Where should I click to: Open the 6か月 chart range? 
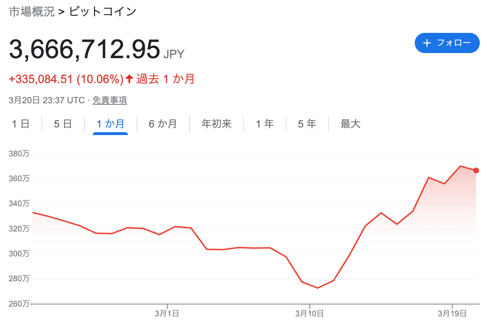[163, 124]
